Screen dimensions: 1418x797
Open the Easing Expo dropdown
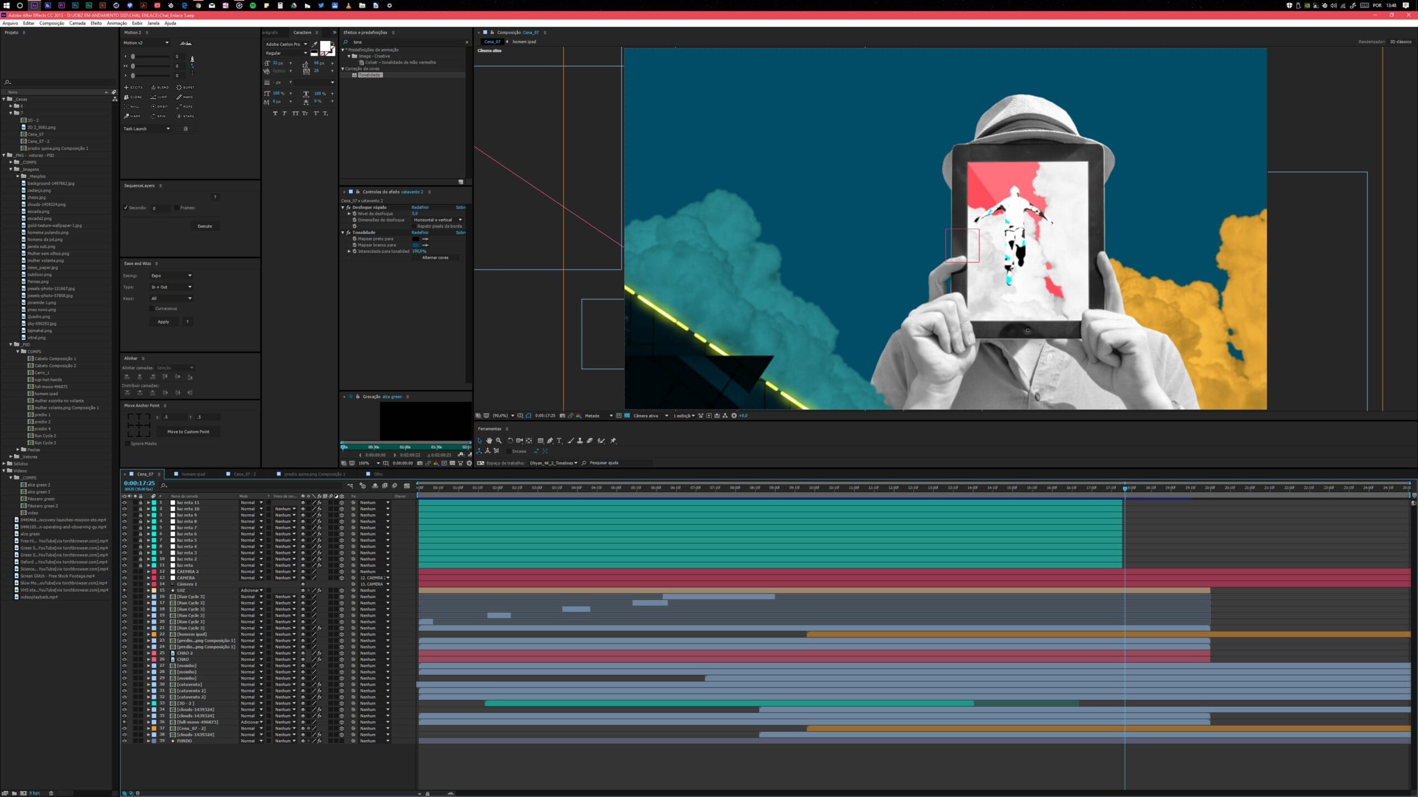coord(171,276)
